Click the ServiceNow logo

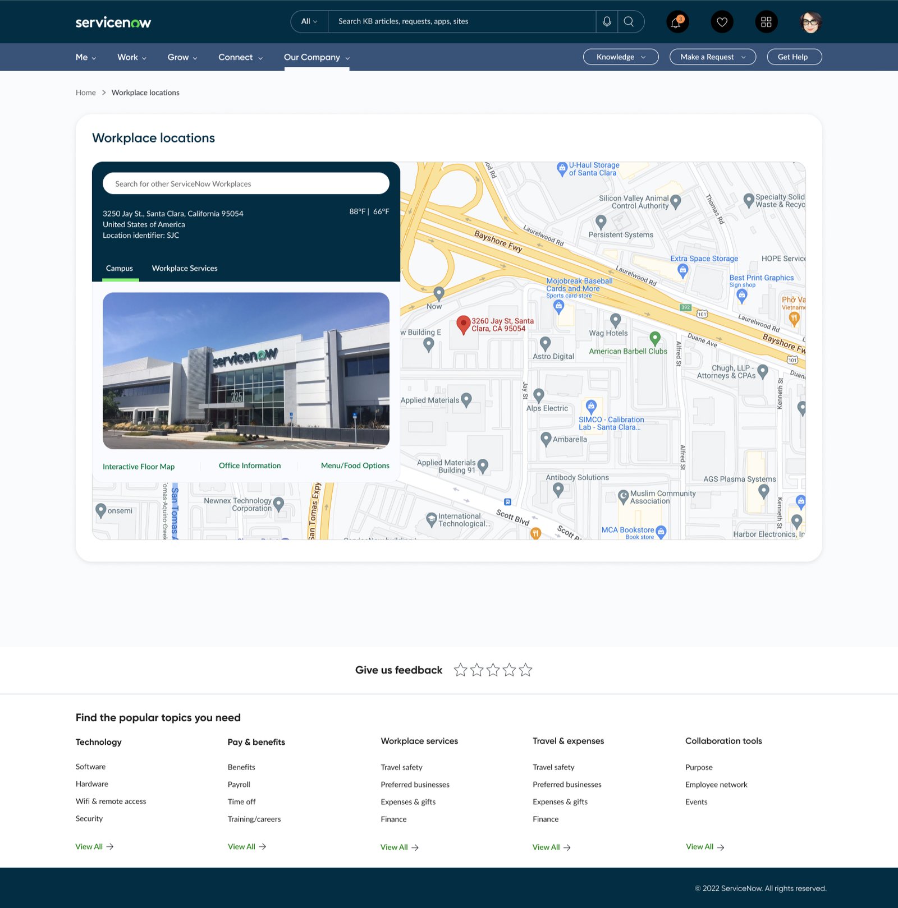(113, 22)
